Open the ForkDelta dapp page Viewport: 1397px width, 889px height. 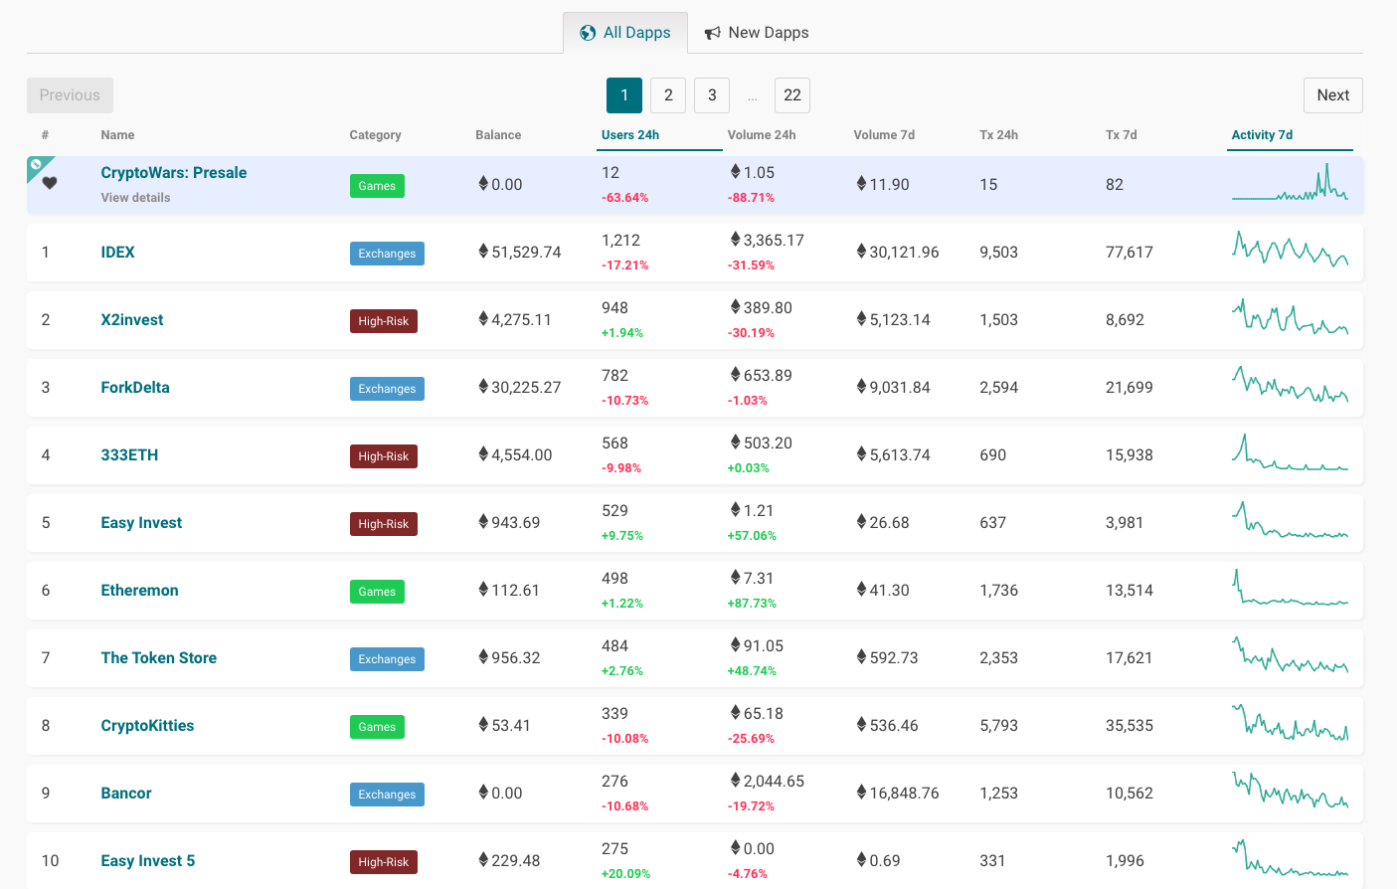[x=135, y=388]
